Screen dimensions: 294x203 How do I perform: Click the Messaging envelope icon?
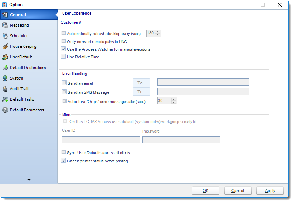5,25
